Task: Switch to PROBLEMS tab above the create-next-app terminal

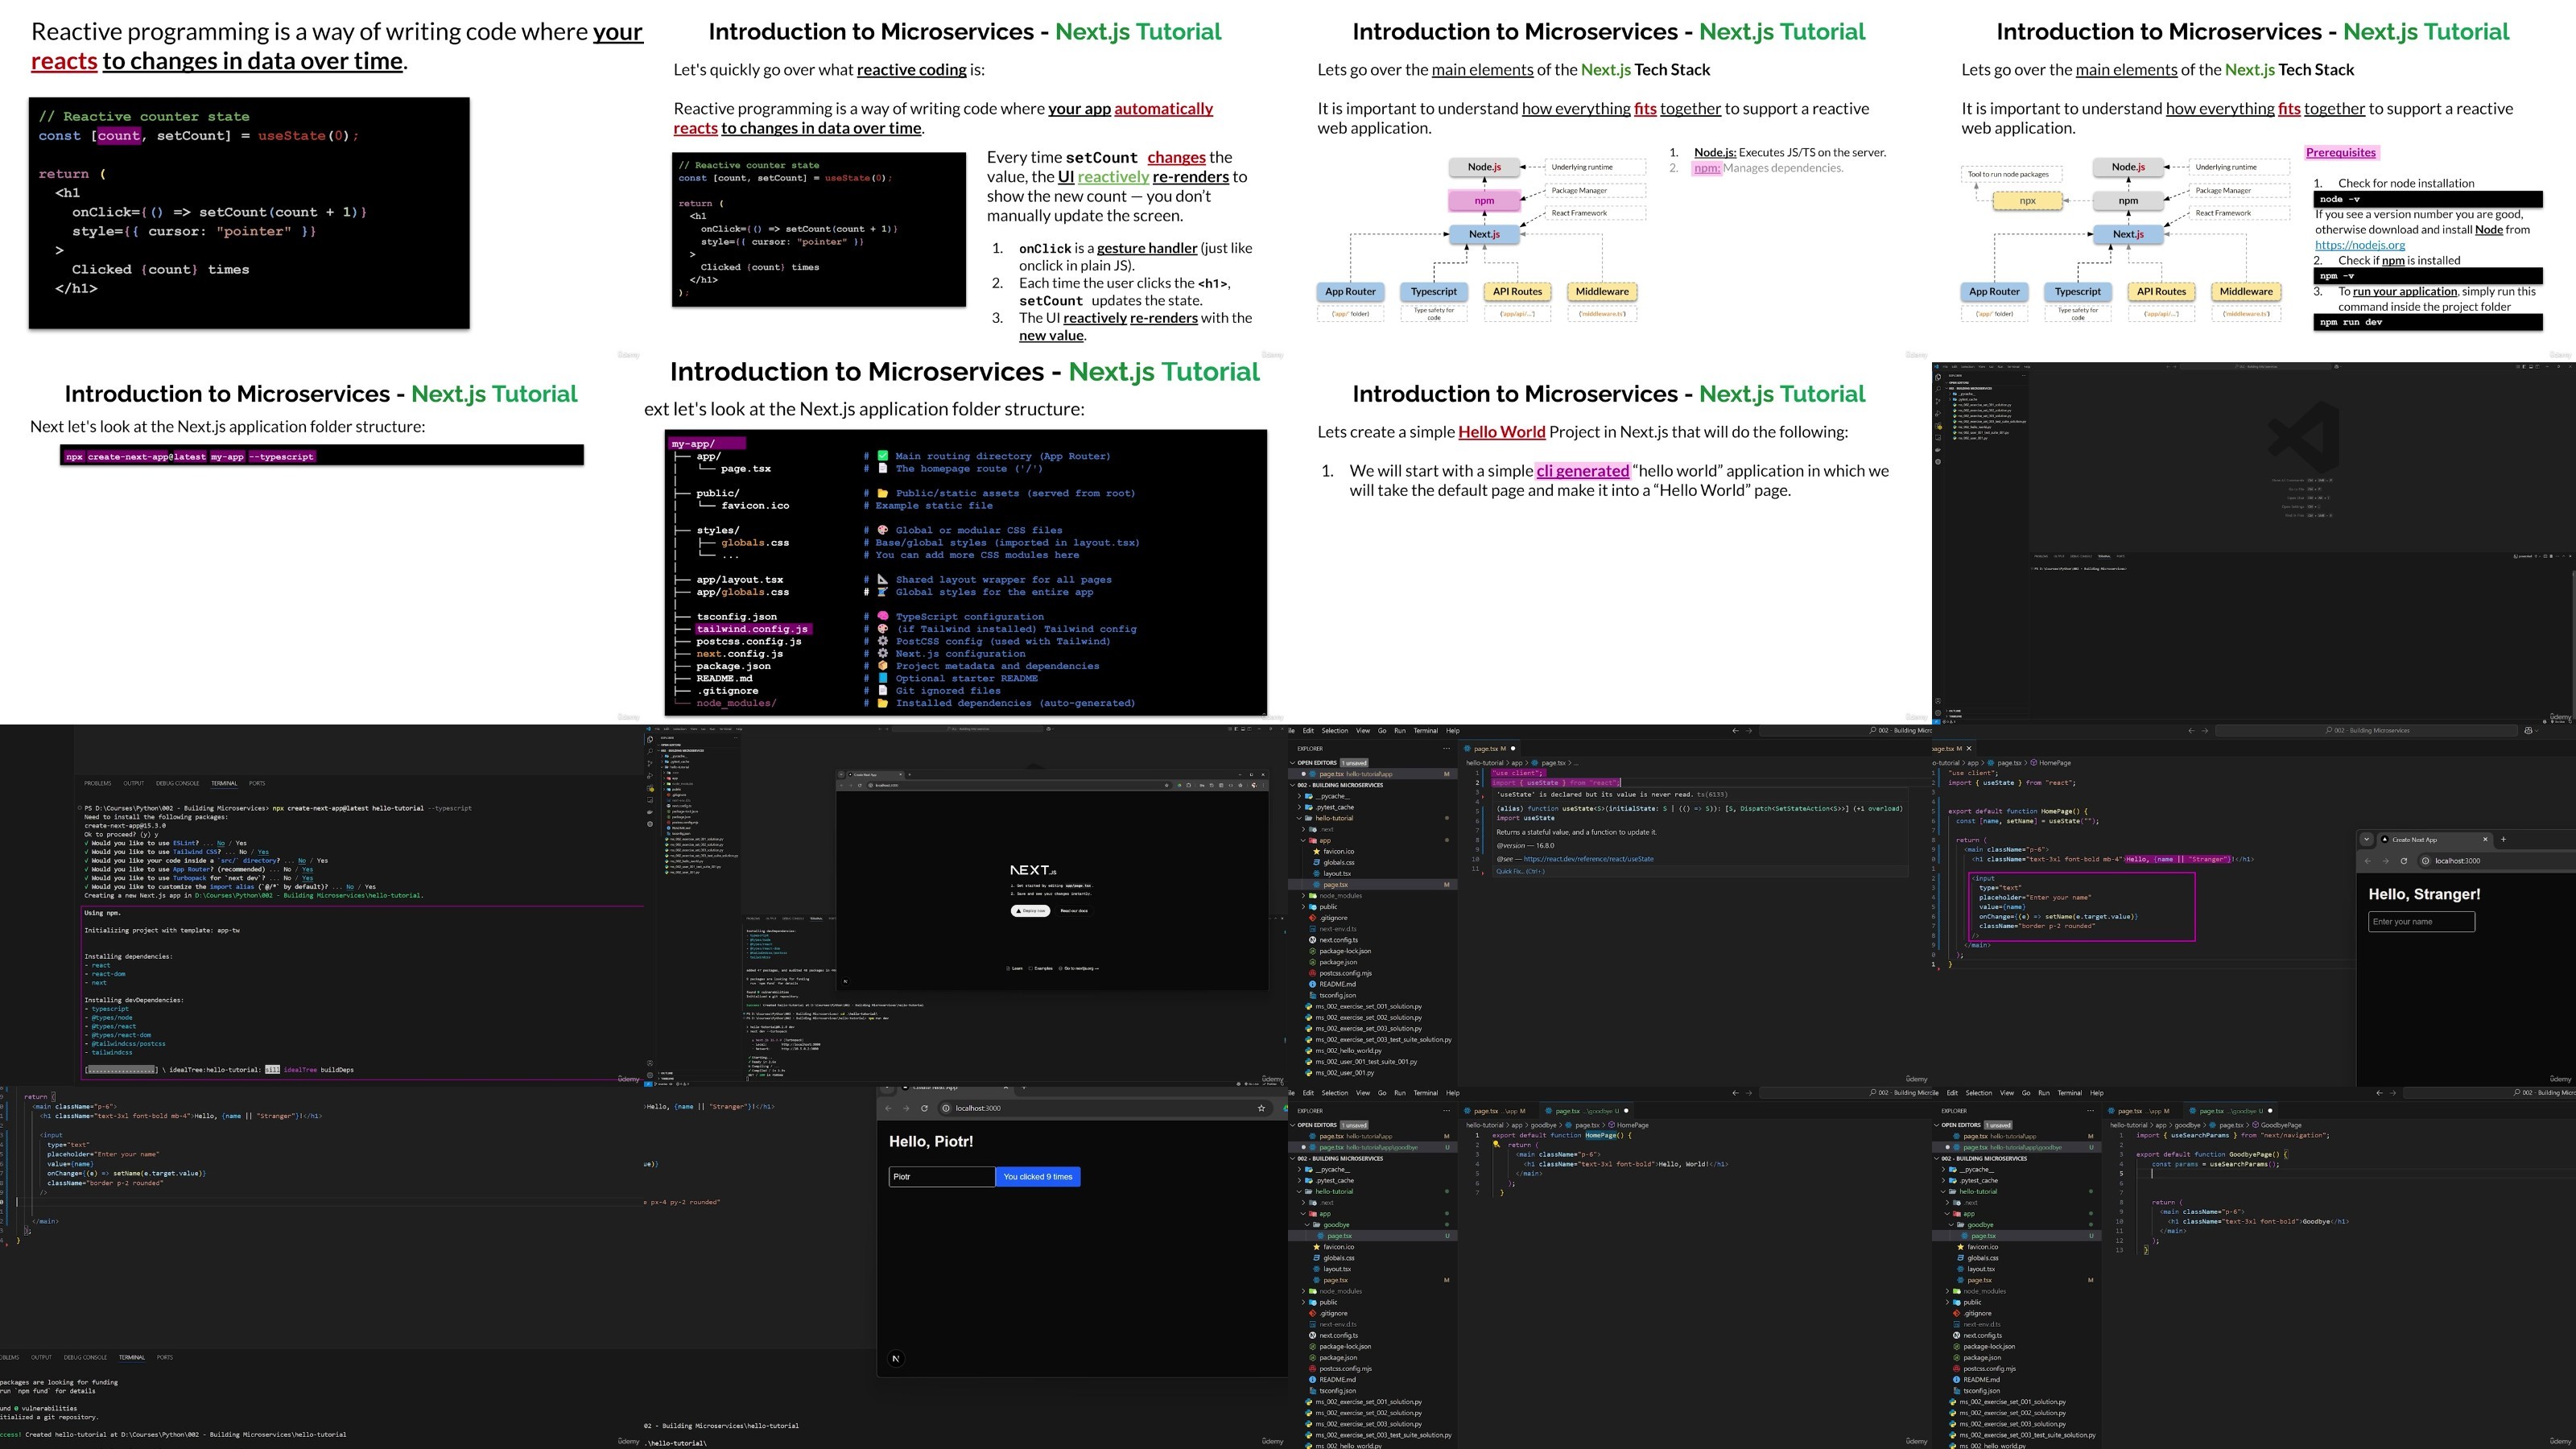Action: (98, 784)
